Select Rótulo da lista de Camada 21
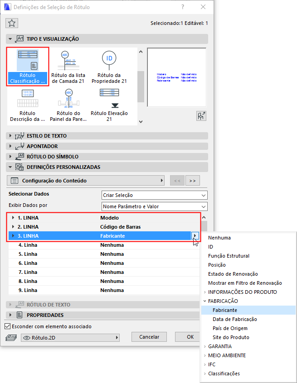Screen dimensions: 297x383 tap(68, 67)
